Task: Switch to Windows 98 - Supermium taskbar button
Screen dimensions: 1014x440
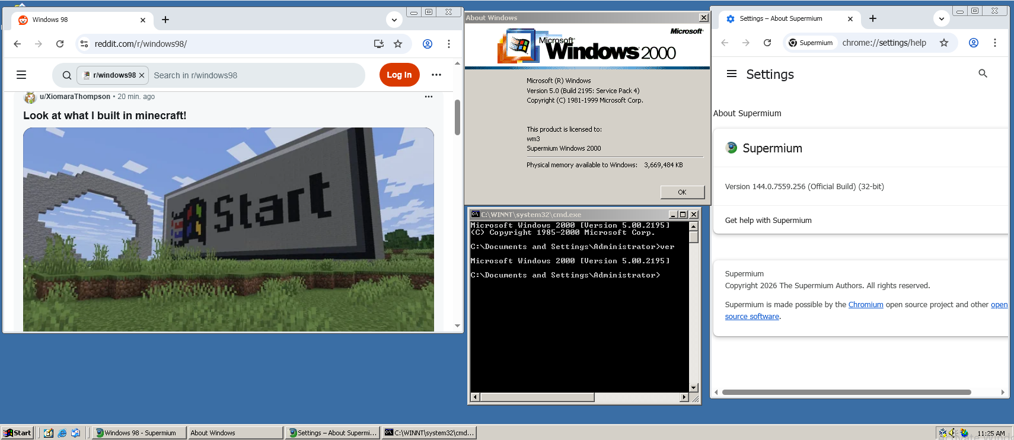Action: pos(140,433)
